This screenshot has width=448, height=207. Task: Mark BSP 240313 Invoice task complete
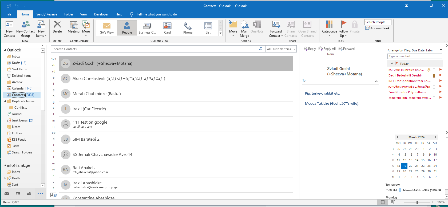(x=434, y=70)
